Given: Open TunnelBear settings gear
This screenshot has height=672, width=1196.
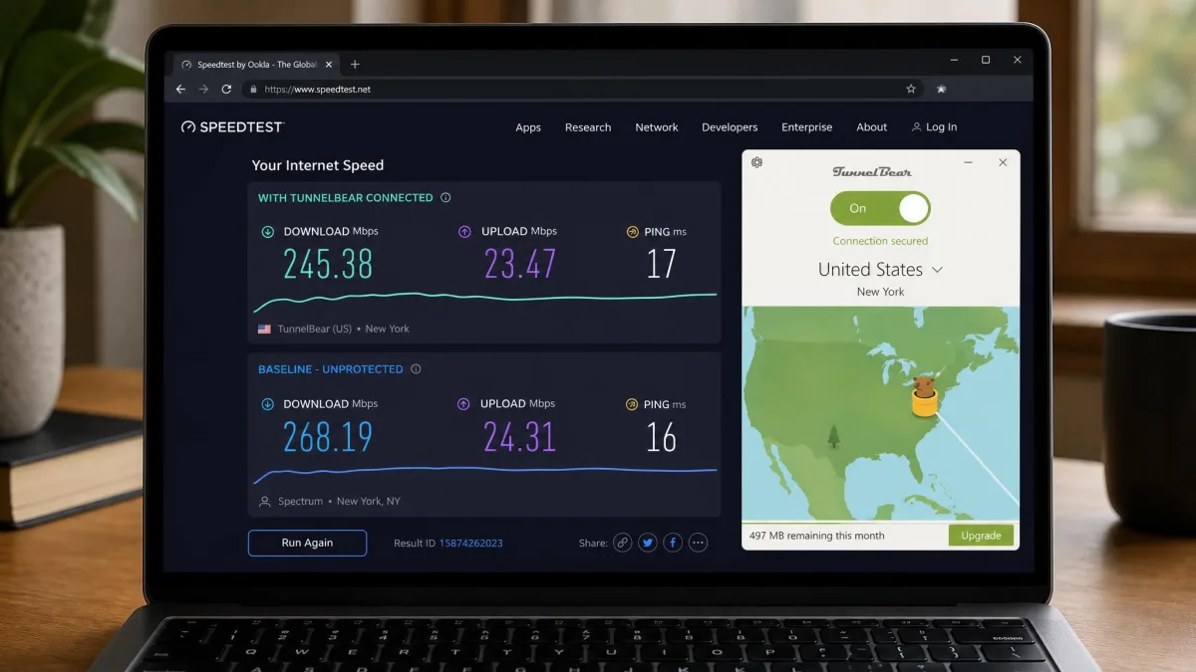Looking at the screenshot, I should 756,162.
